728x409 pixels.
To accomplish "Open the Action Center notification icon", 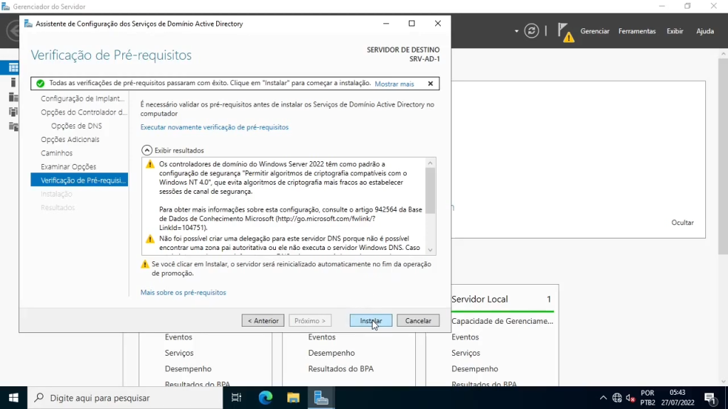I will click(x=710, y=398).
